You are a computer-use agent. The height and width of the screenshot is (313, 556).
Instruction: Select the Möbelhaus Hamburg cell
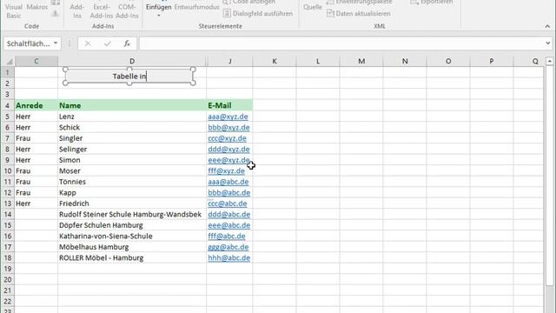[x=132, y=247]
